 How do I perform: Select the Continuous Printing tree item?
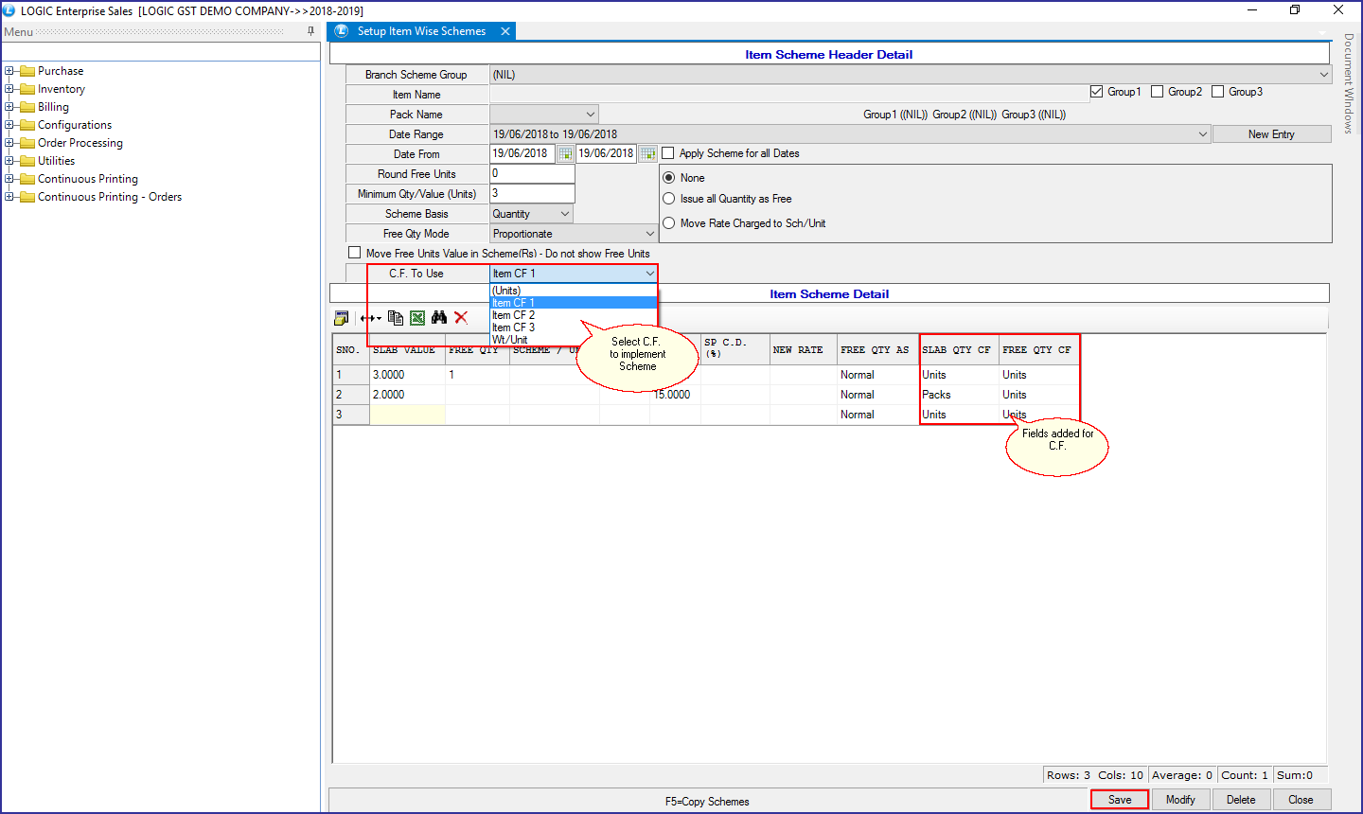[88, 179]
